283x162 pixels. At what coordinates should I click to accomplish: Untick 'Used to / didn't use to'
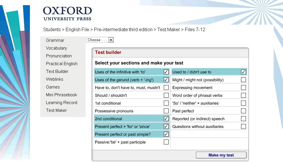click(243, 72)
